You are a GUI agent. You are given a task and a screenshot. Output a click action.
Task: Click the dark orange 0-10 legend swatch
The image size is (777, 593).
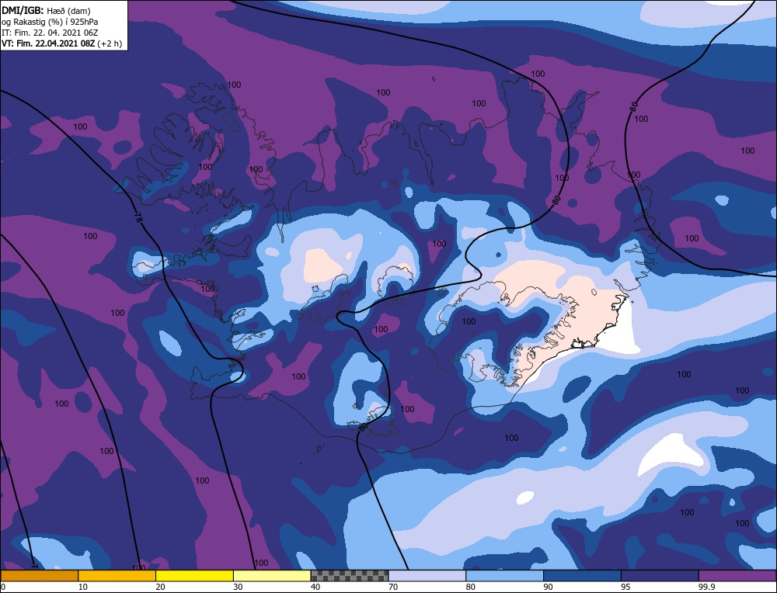39,576
